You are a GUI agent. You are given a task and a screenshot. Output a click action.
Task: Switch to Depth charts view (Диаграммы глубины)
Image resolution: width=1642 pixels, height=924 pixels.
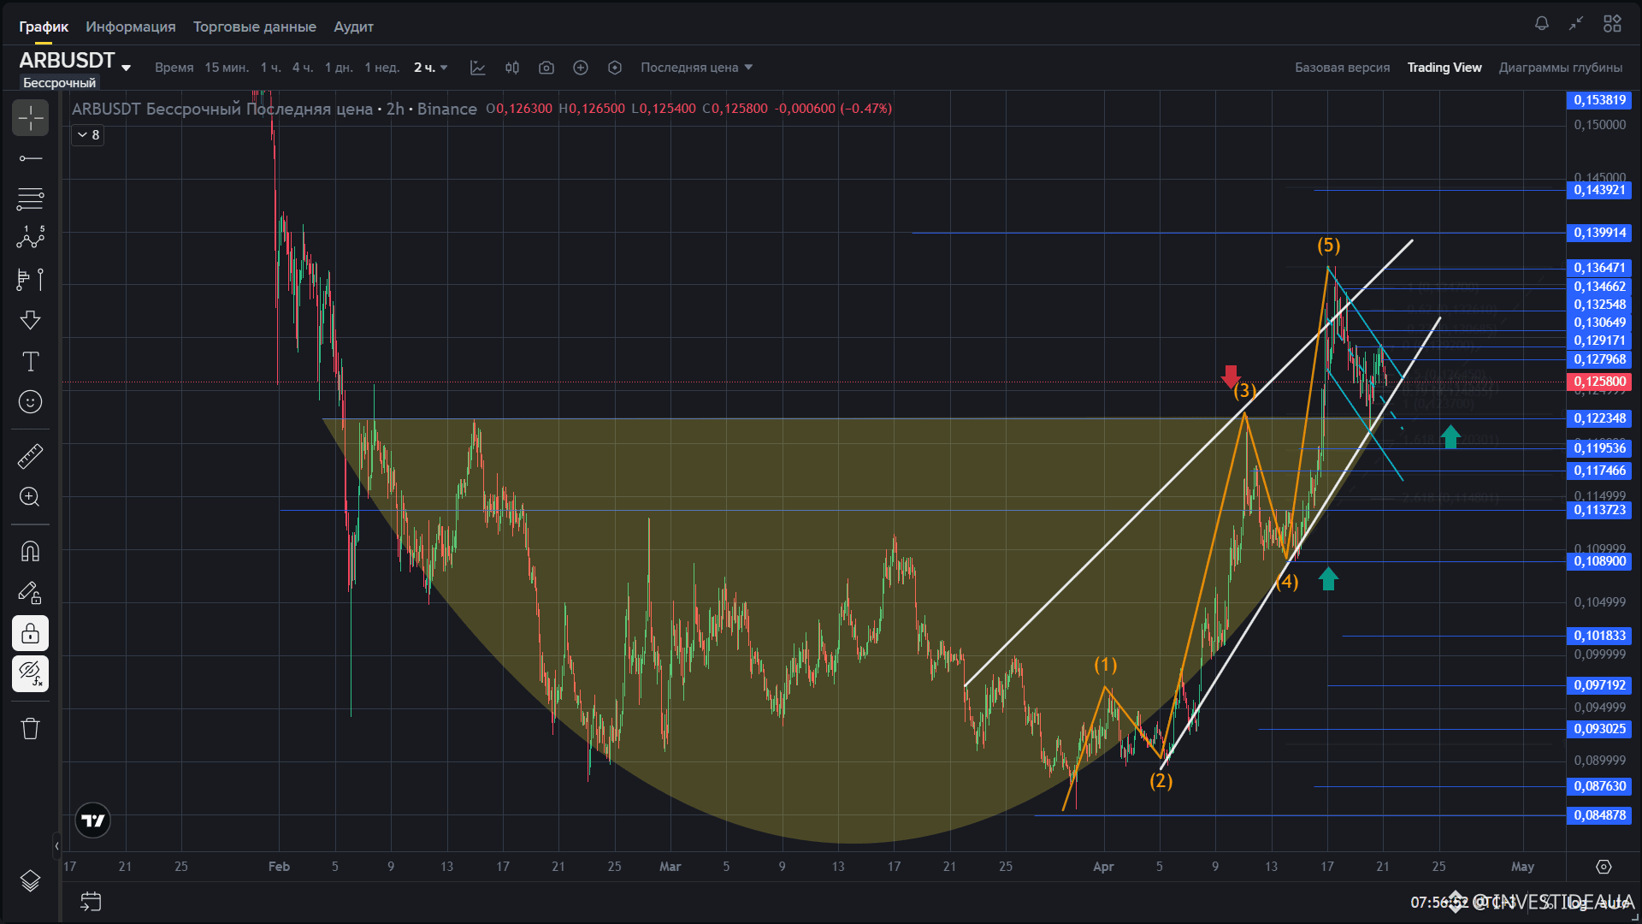point(1560,68)
